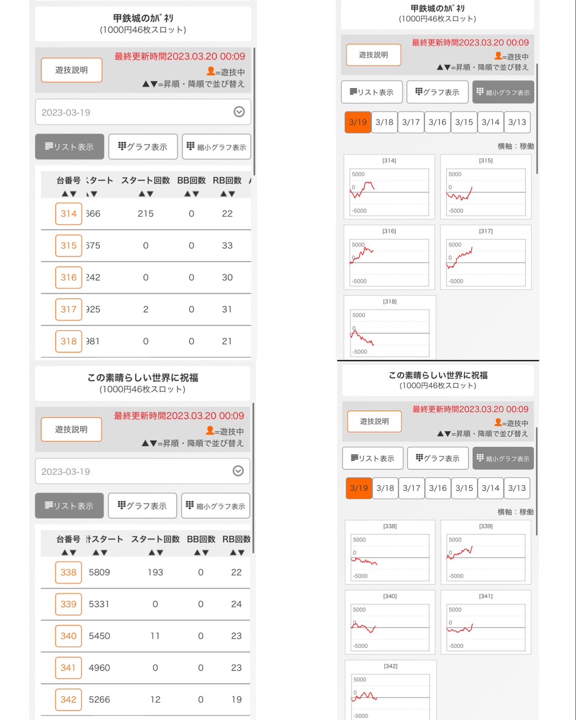Select highlighted 3/19 date in この素晴らしい mini-graph view
Image resolution: width=576 pixels, height=720 pixels.
[359, 488]
